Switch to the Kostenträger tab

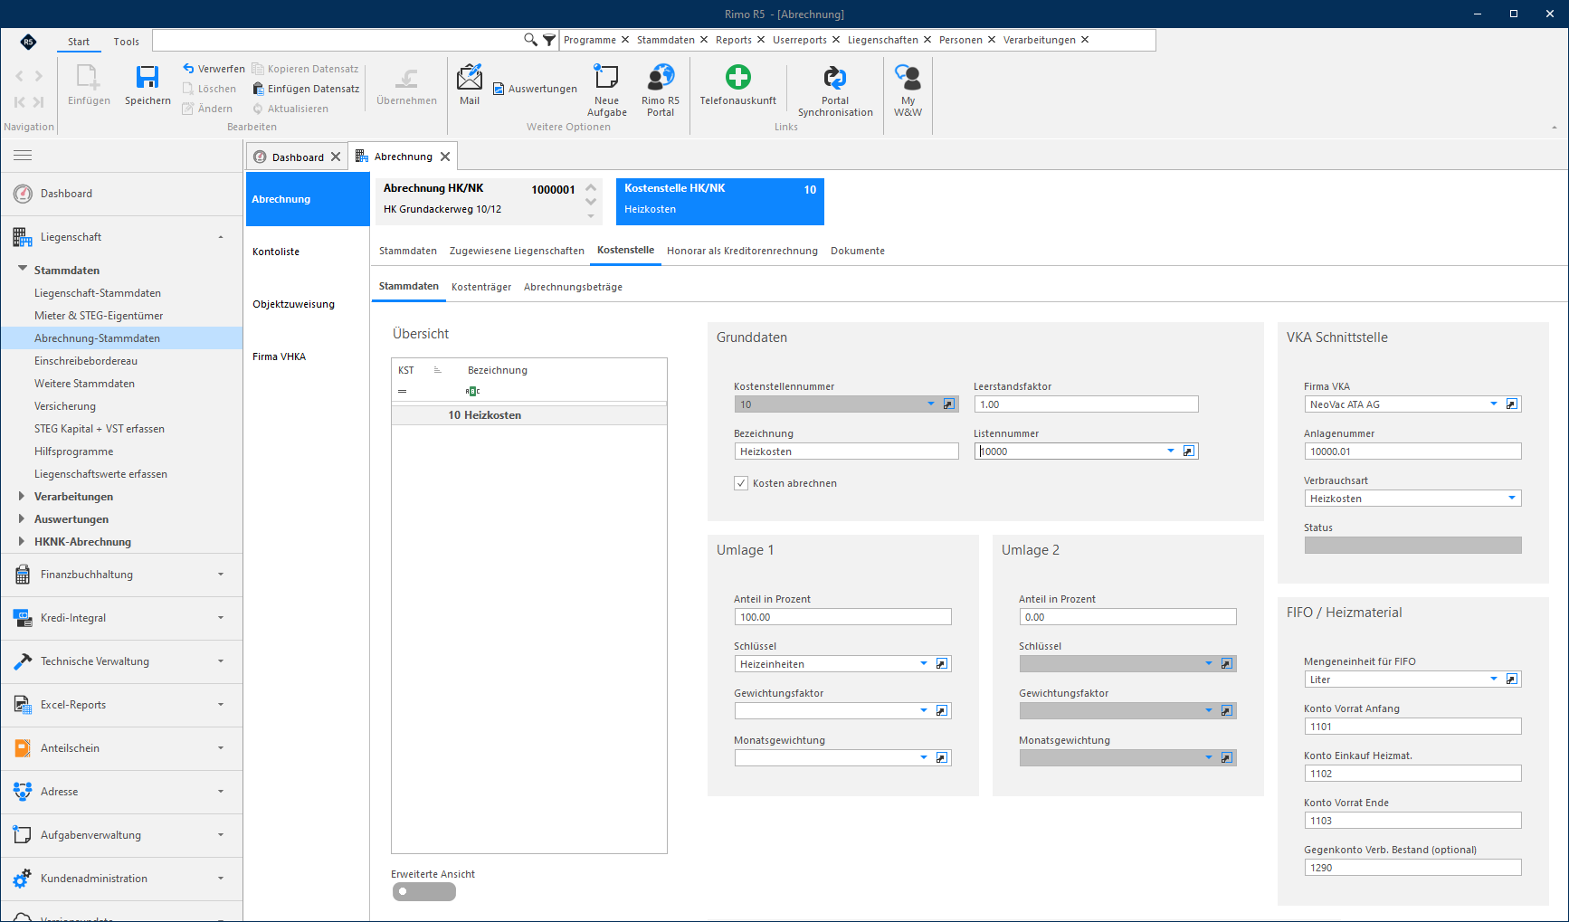pos(481,287)
